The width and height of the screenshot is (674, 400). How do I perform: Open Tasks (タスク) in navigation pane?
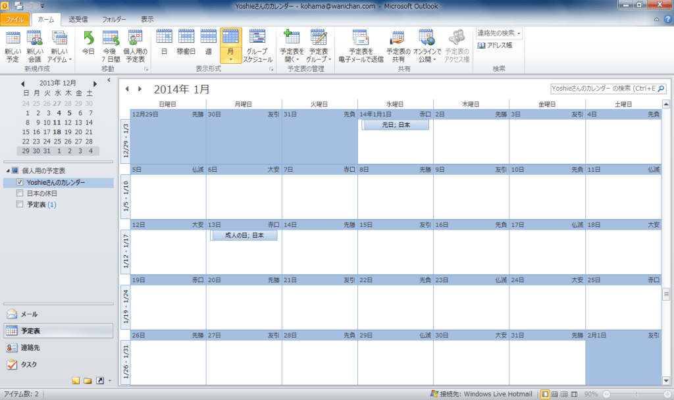(x=59, y=364)
